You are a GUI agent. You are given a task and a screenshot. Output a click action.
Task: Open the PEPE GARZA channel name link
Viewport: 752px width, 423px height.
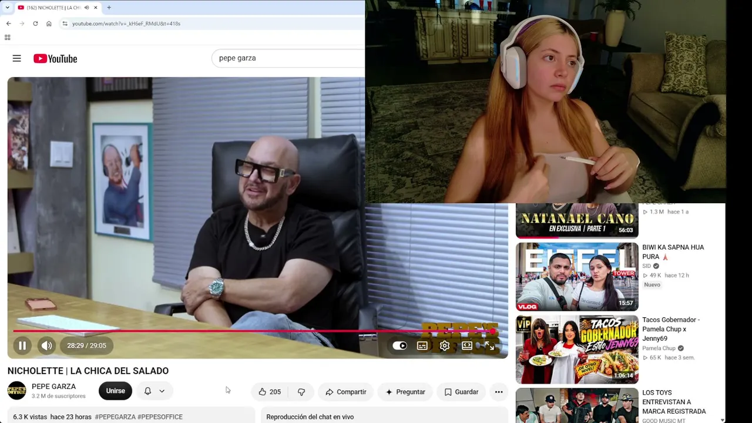(x=53, y=387)
